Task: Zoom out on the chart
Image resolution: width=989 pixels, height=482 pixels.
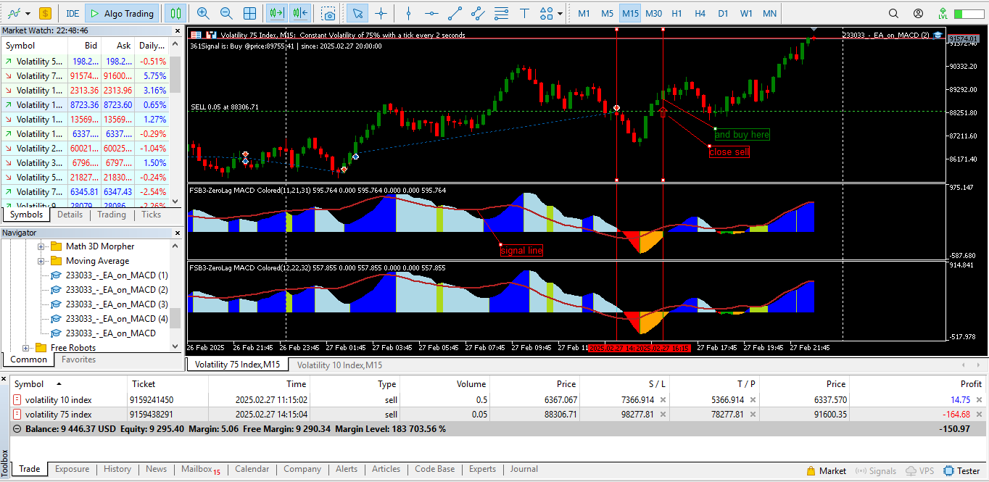Action: 226,13
